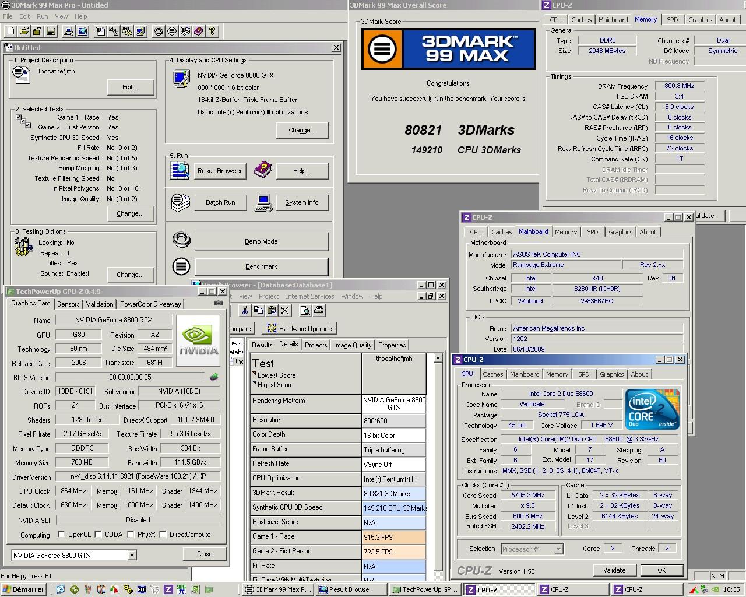The image size is (746, 597).
Task: Click the purple help book toolbar icon
Action: (199, 31)
